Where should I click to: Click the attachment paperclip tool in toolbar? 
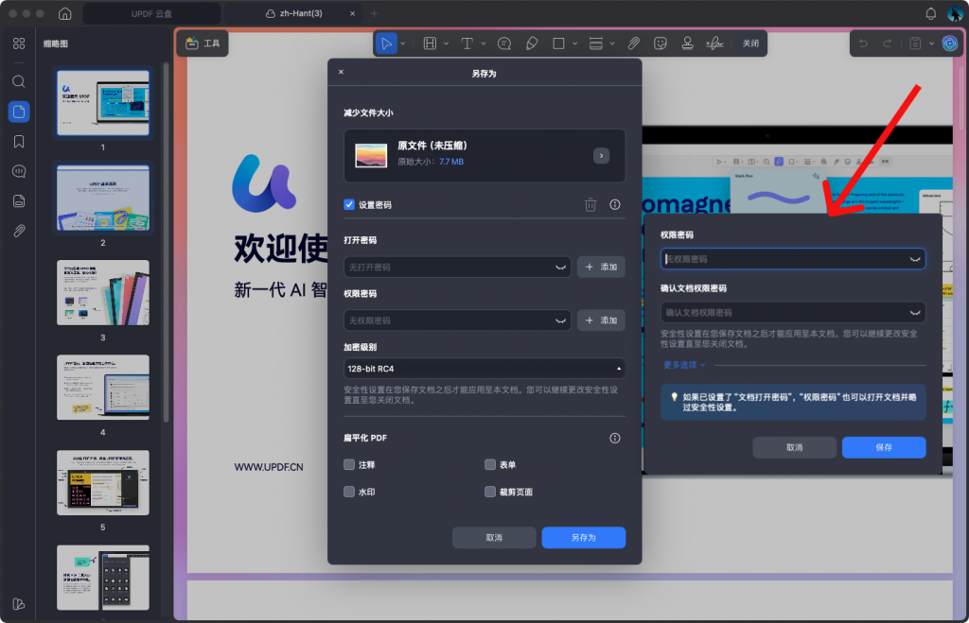[x=633, y=43]
